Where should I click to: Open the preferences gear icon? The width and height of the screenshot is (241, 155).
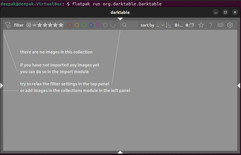[230, 25]
